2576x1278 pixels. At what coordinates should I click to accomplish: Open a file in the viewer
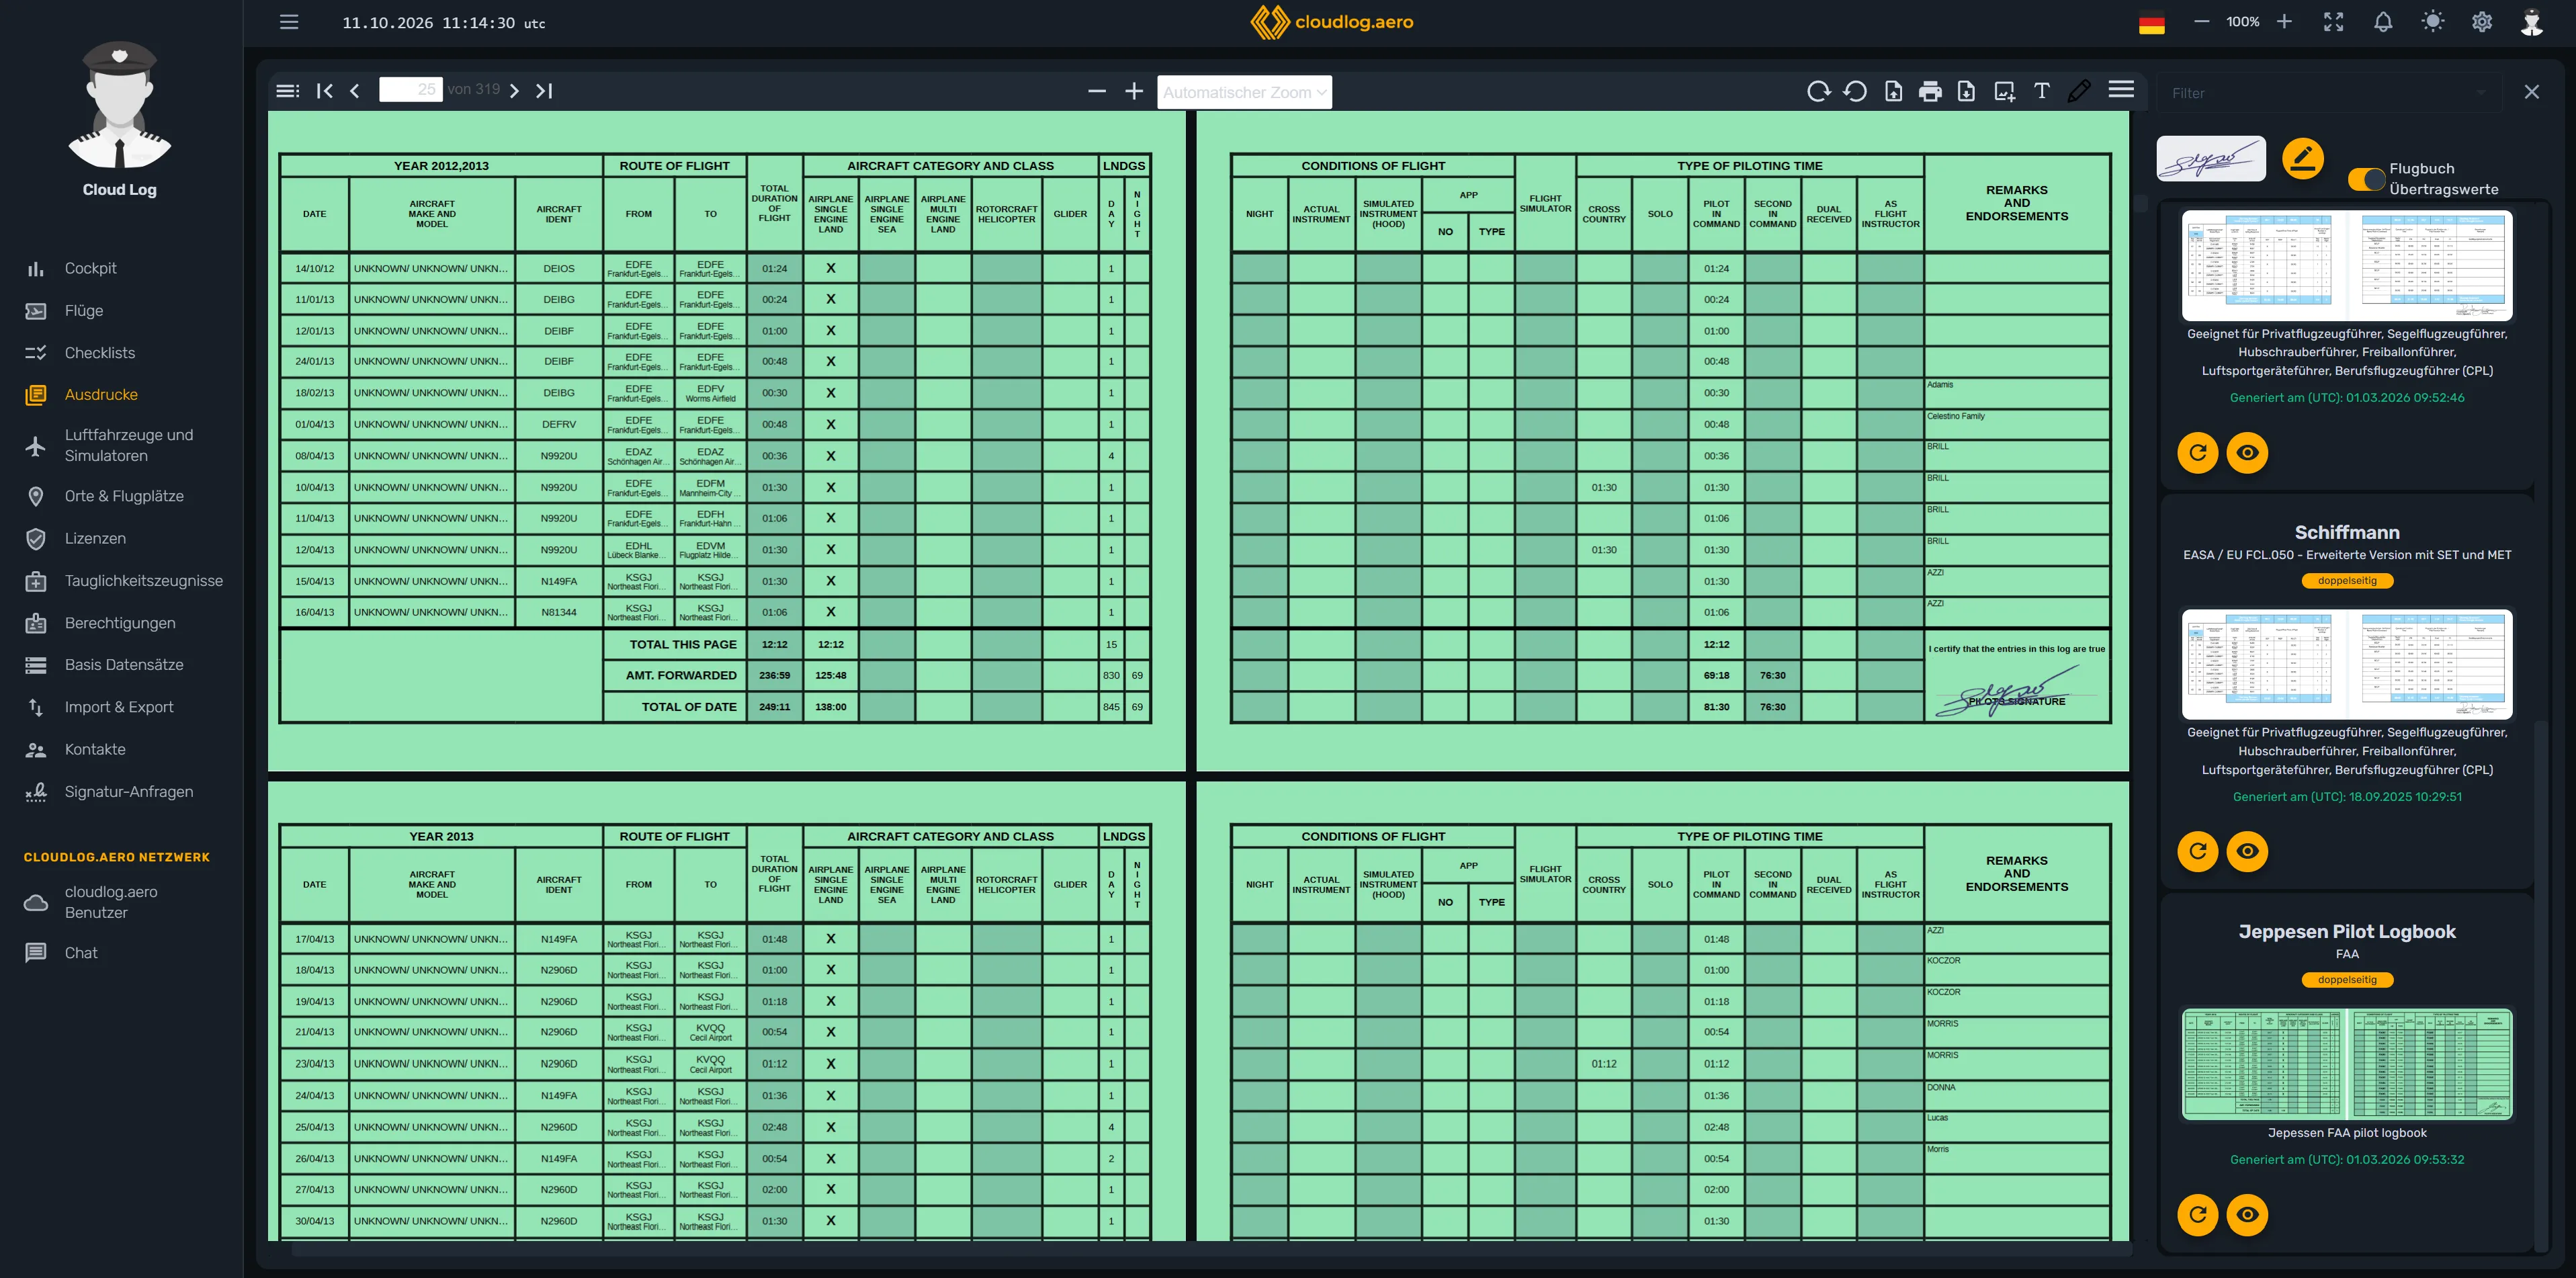[1893, 91]
